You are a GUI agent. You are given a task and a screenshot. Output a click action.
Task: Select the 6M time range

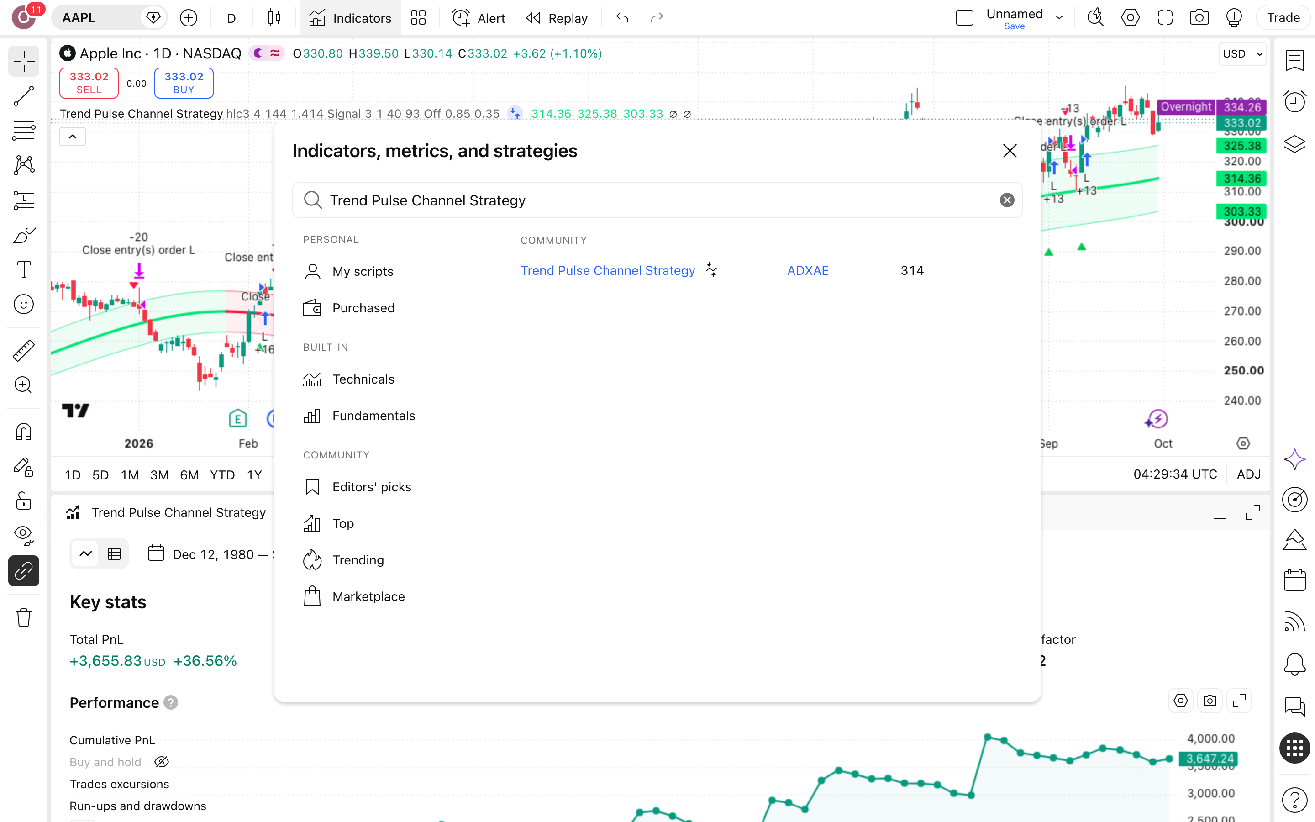[x=189, y=474]
